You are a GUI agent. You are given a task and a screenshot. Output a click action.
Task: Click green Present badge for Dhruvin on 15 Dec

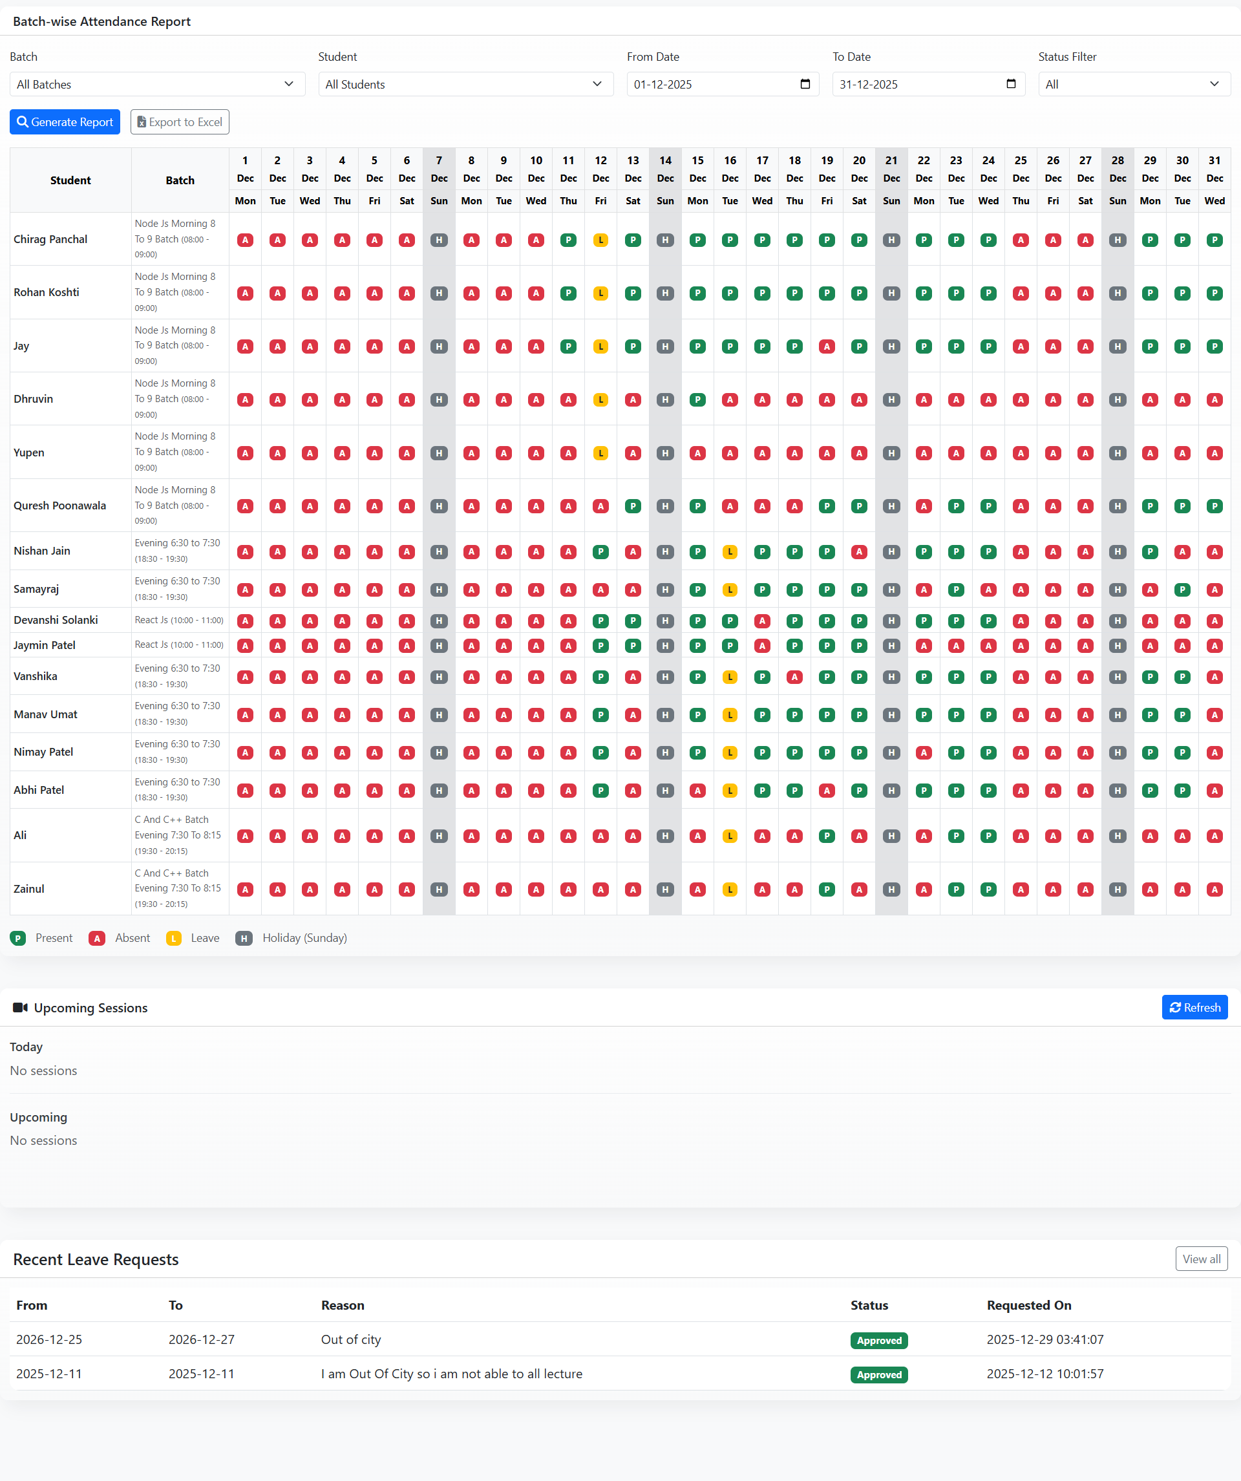point(697,400)
